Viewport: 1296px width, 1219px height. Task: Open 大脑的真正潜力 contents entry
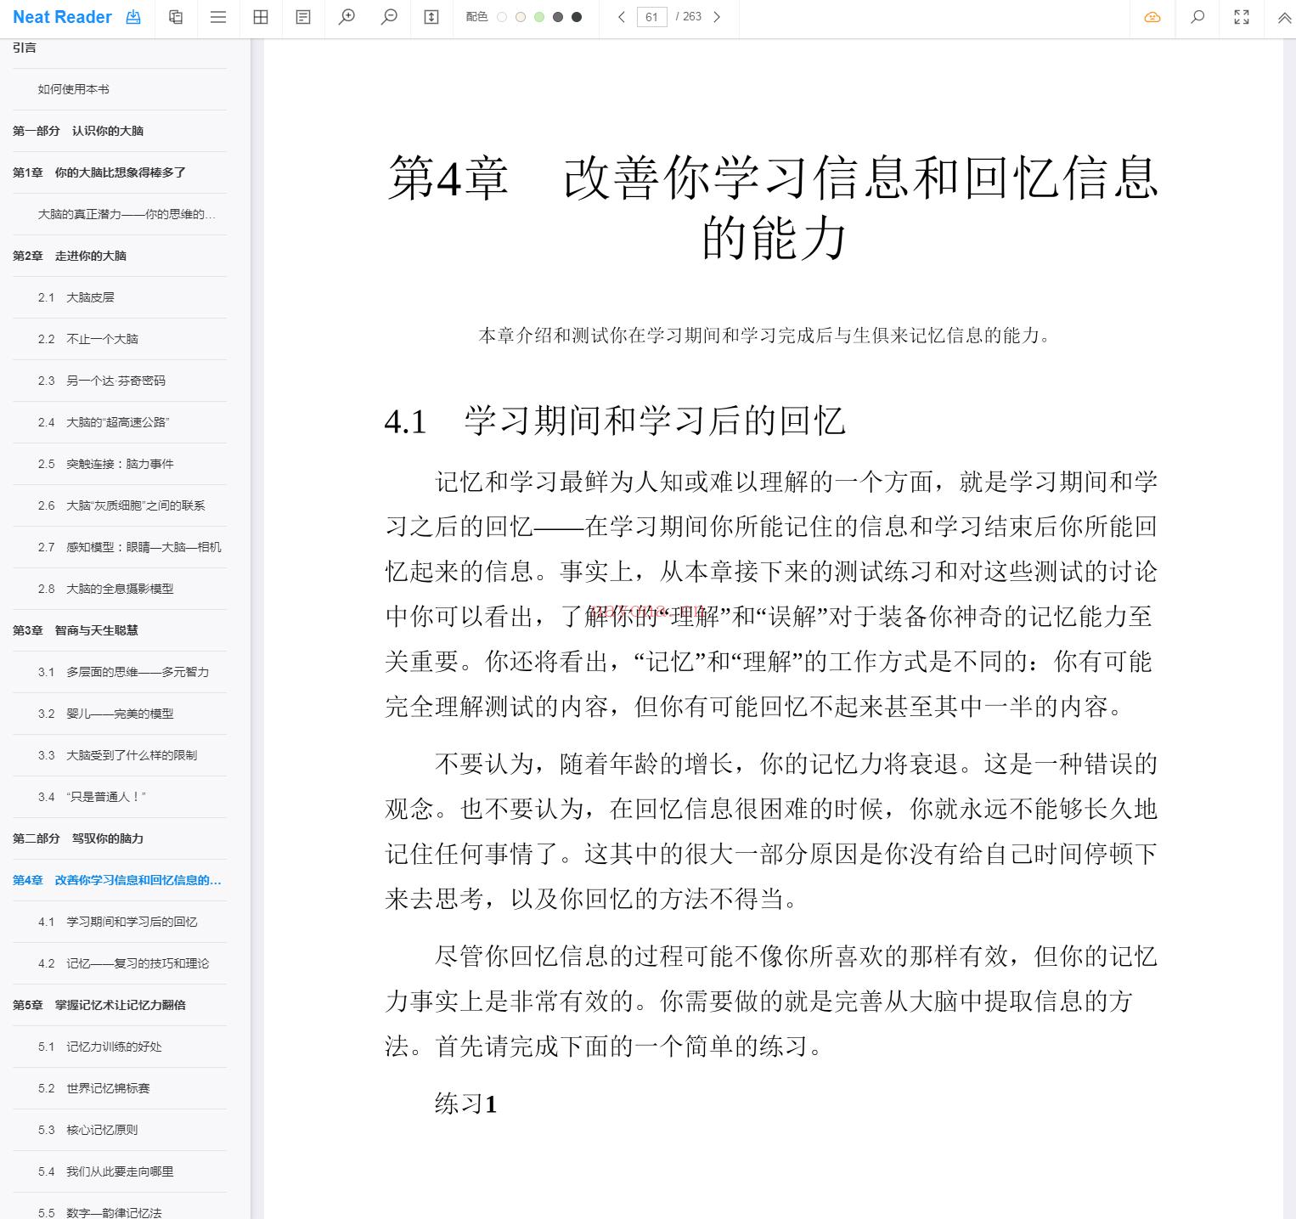tap(127, 214)
